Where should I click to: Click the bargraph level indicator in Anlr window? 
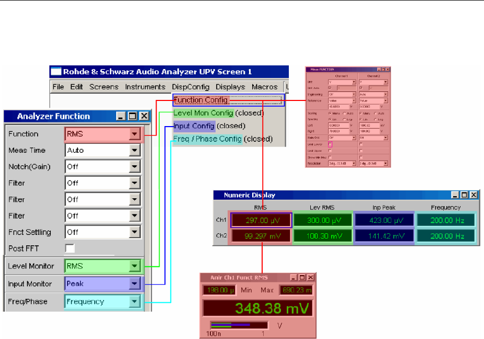pos(239,325)
